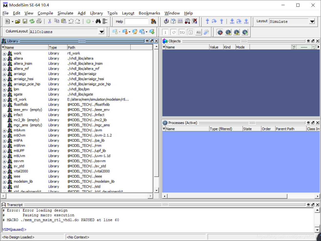Image resolution: width=321 pixels, height=241 pixels.
Task: Maximize the Processes panel with plus icon
Action: [x=308, y=123]
